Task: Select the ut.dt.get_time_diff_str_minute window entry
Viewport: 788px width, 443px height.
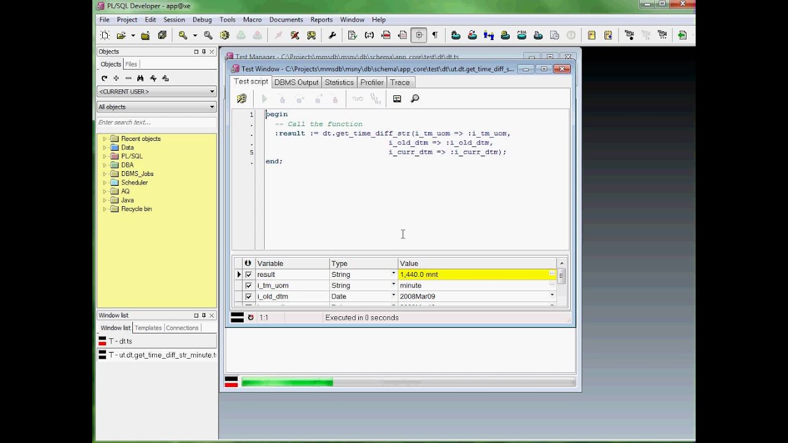Action: [157, 355]
